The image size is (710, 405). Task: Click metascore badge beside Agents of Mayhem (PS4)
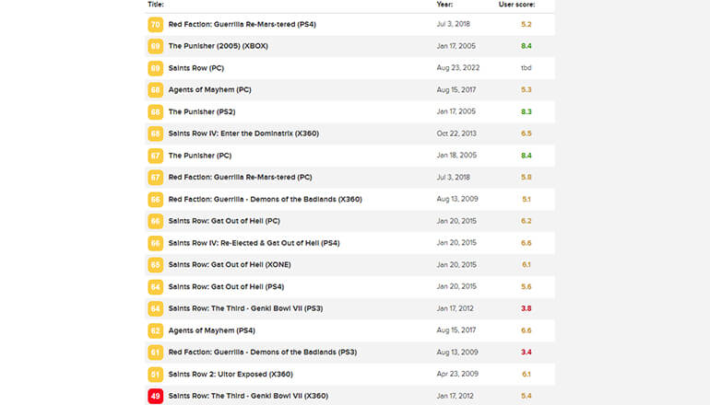pos(155,330)
